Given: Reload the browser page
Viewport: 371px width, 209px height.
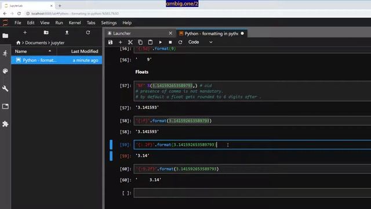Looking at the screenshot, I should click(x=19, y=13).
